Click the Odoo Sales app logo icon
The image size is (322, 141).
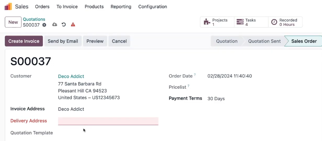[8, 7]
